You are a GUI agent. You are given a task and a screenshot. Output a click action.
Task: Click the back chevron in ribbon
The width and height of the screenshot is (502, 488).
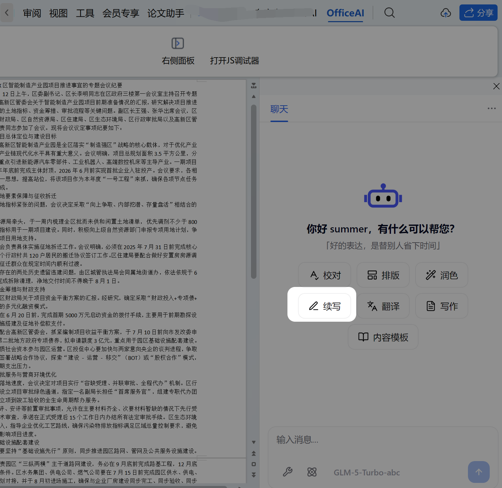click(6, 13)
